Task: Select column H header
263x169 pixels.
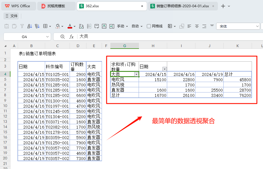Action: 153,46
